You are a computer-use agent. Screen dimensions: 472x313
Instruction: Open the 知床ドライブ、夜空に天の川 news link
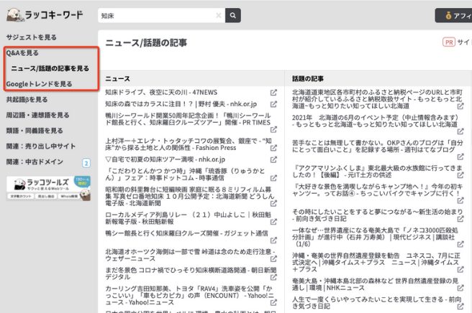tap(161, 93)
